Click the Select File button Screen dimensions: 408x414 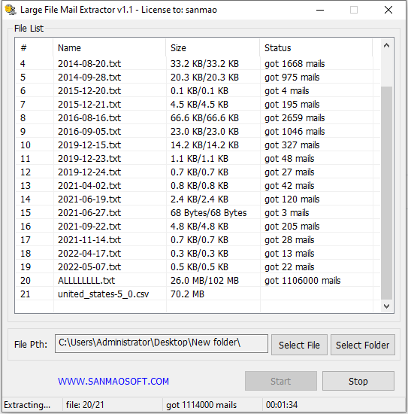click(299, 345)
